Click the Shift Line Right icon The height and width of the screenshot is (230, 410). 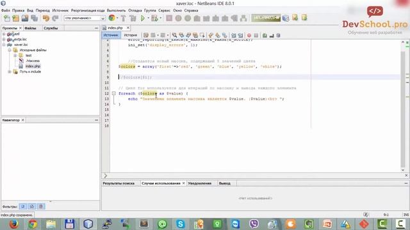[x=240, y=35]
